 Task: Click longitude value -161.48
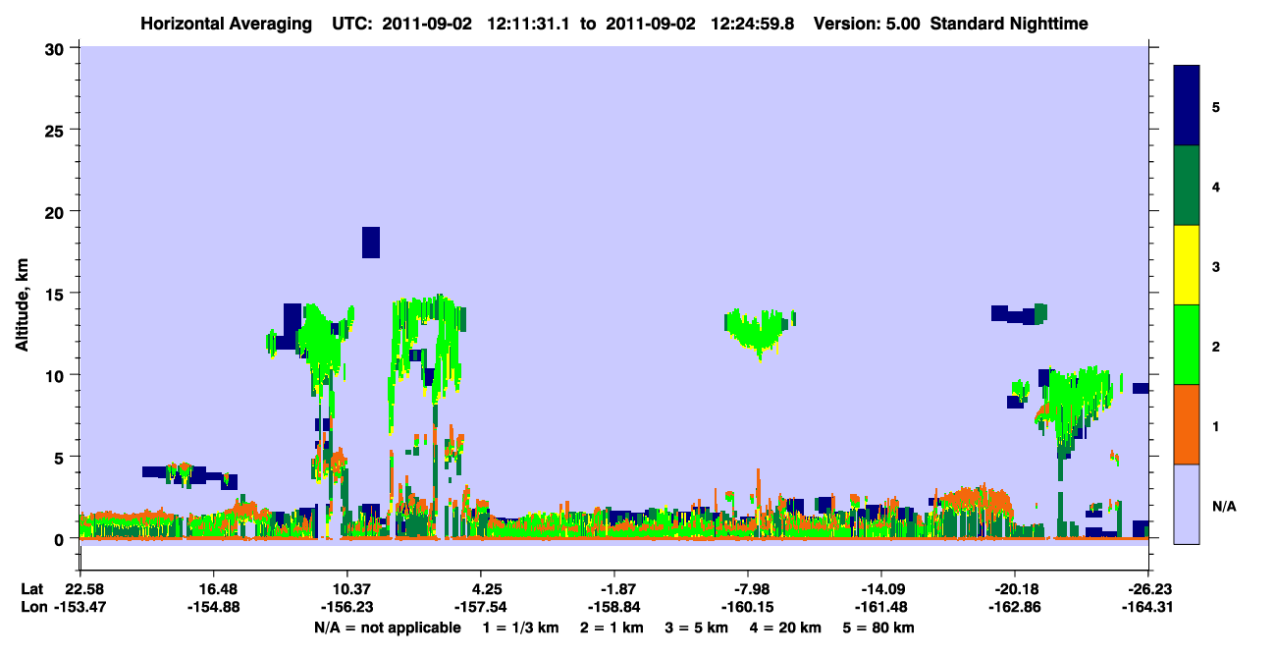(x=881, y=608)
